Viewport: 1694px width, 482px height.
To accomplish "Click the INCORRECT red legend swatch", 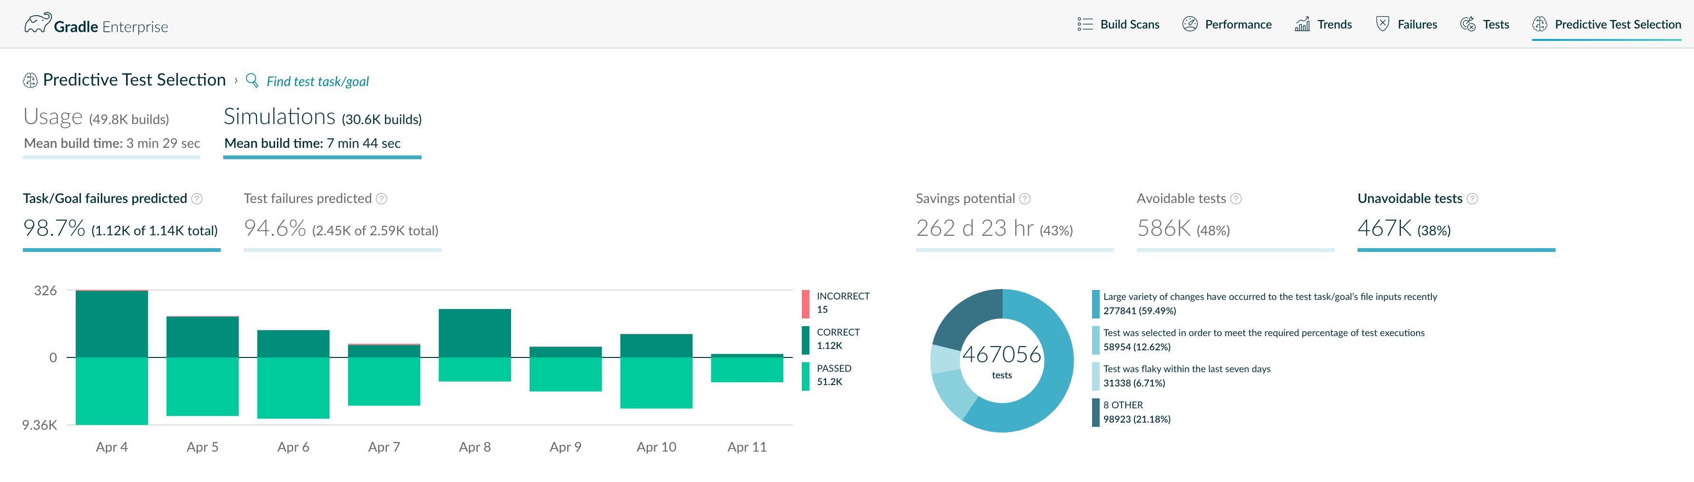I will pos(806,303).
